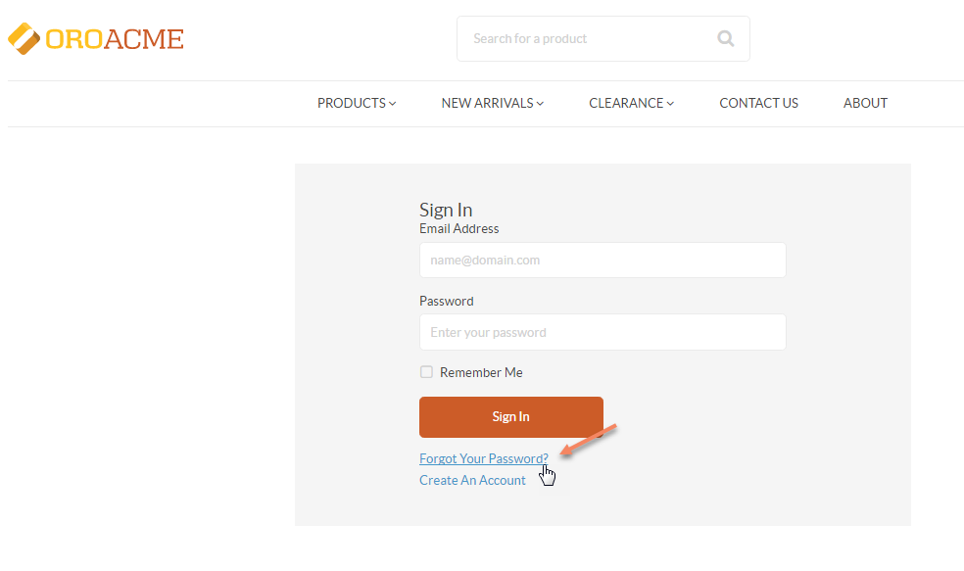The height and width of the screenshot is (571, 964).
Task: Click the chevron beside New Arrivals
Action: [540, 104]
